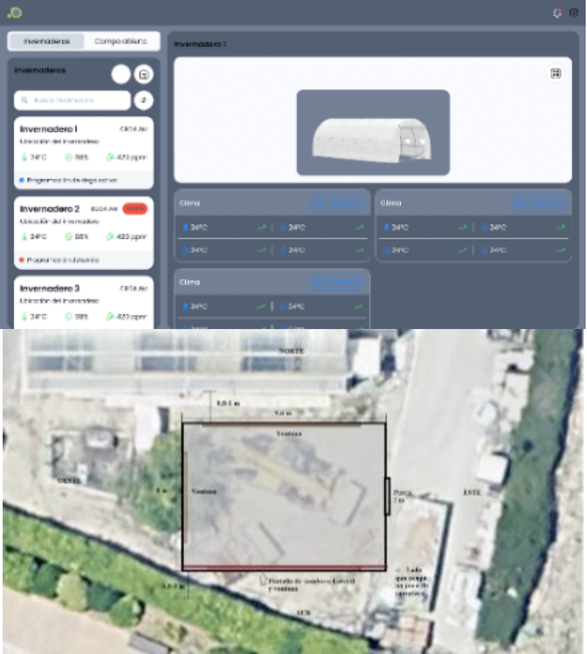Click the round filter button beside search field
Viewport: 587px width, 654px height.
(x=144, y=100)
